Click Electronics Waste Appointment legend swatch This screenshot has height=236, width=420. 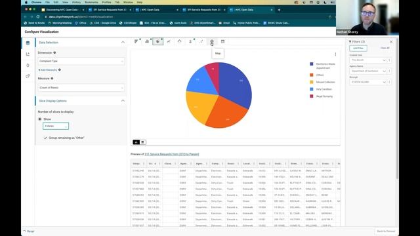312,64
